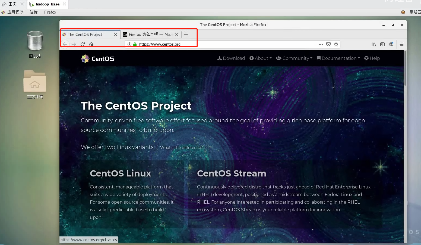Viewport: 421px width, 245px height.
Task: Switch to the Firefox 隐私声明 tab
Action: 151,35
